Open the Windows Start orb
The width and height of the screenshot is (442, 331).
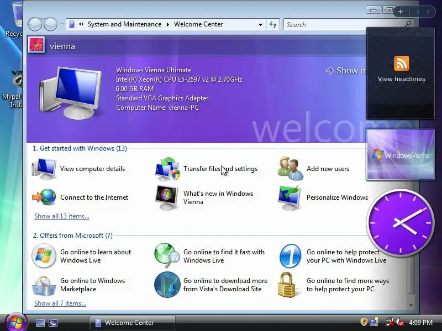pos(16,323)
